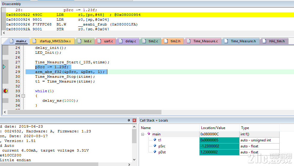294x166 pixels.
Task: Click the output panel vertical scrollbar thumb
Action: pos(134,136)
